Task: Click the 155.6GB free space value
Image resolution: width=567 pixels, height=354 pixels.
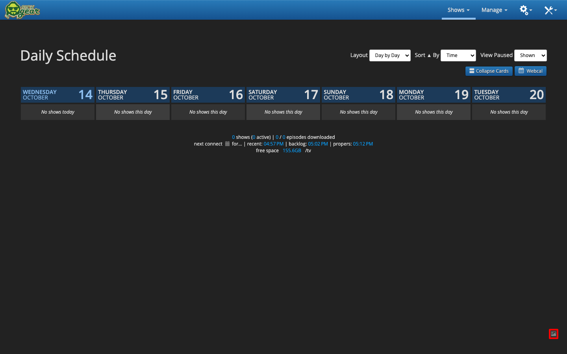Action: coord(292,151)
